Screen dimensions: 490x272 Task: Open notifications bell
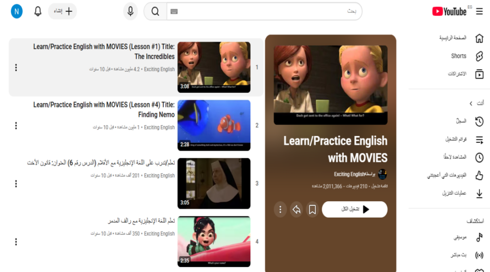tap(38, 11)
